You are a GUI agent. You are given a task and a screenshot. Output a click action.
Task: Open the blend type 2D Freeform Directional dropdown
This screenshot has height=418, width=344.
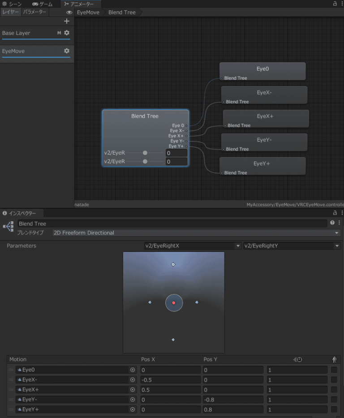[x=196, y=233]
